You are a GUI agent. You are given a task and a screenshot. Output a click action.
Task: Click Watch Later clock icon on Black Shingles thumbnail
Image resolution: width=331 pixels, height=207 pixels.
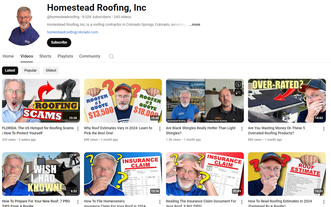click(x=238, y=84)
